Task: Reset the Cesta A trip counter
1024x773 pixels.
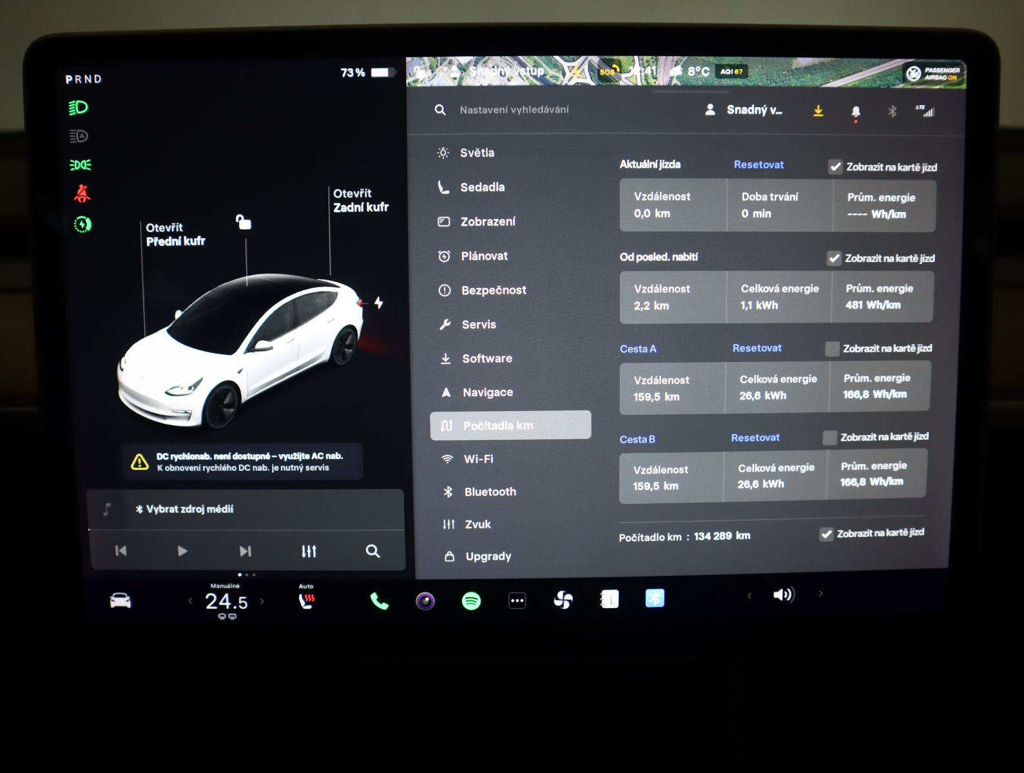Action: click(757, 348)
